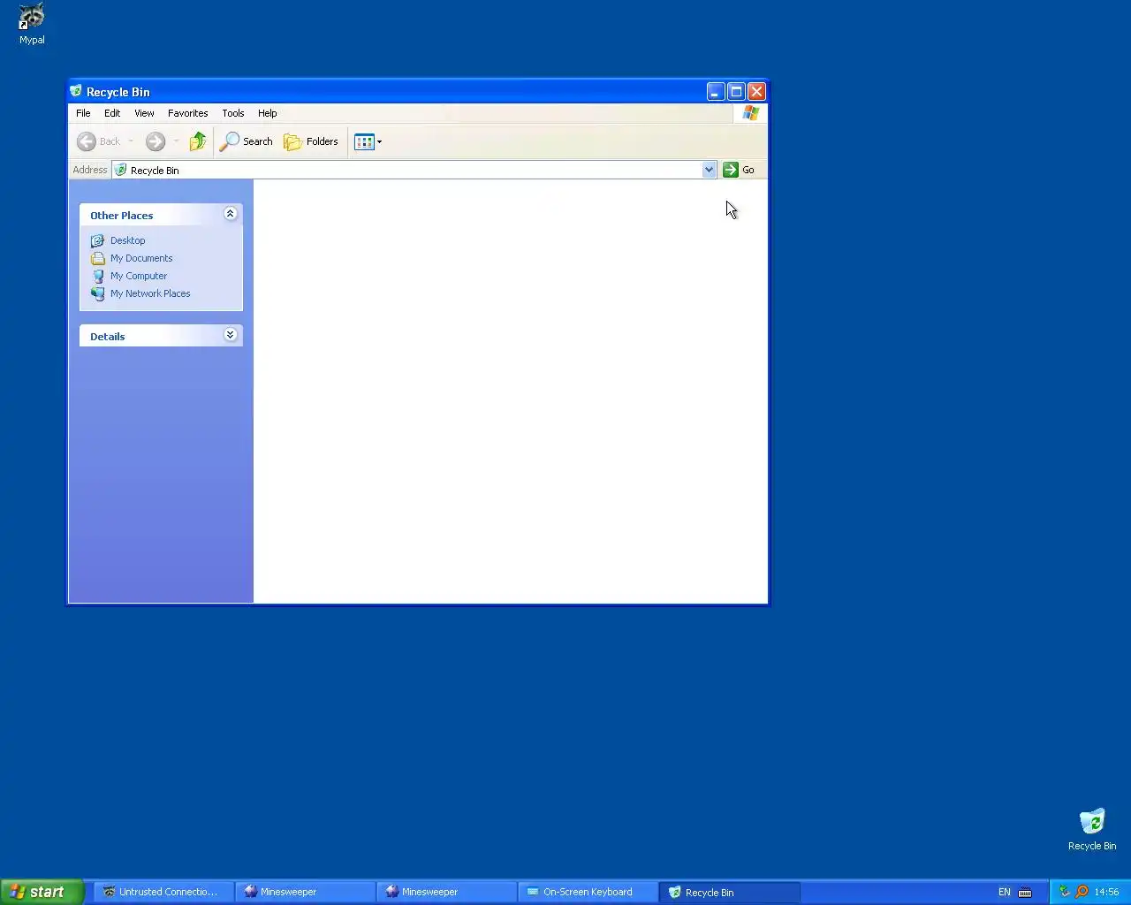This screenshot has width=1131, height=905.
Task: Click the Desktop icon in Other Places
Action: (98, 240)
